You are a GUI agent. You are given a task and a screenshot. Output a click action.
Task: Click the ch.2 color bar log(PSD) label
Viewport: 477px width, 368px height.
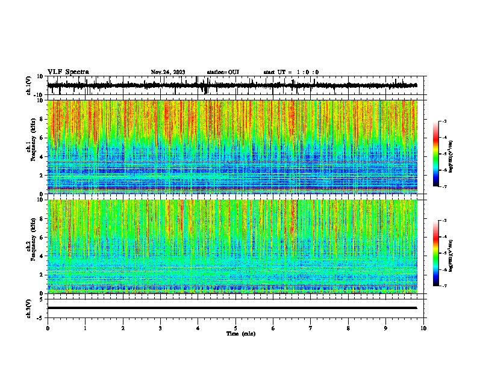[x=450, y=256]
